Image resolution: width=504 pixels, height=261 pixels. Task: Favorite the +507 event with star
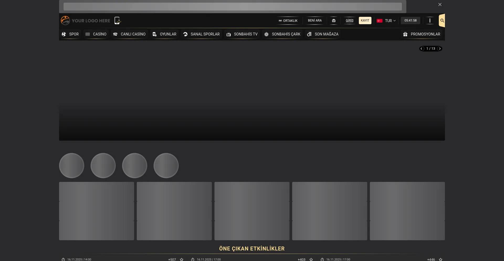click(182, 259)
